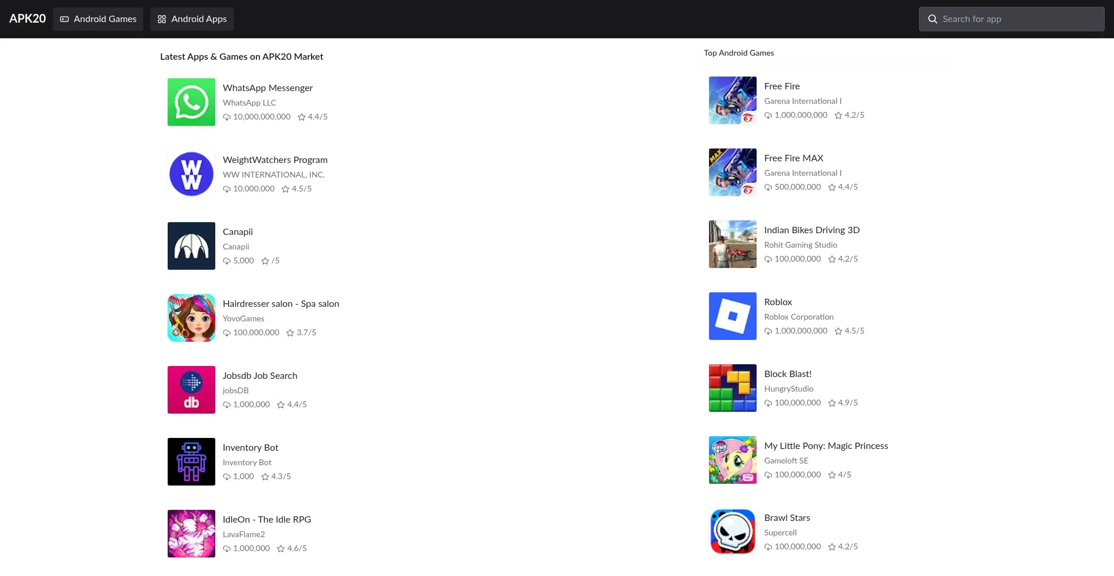Image resolution: width=1114 pixels, height=576 pixels.
Task: Open the Brawl Stars title link
Action: pos(787,517)
